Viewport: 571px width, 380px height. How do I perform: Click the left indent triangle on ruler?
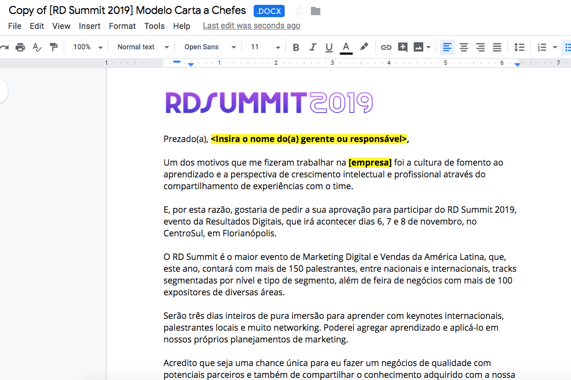click(x=191, y=64)
